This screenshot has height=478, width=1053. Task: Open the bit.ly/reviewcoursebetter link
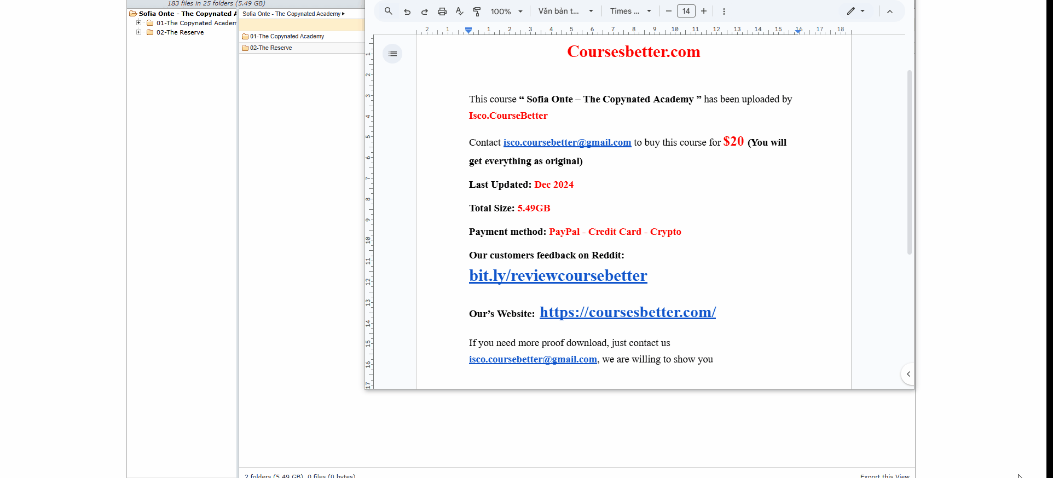[x=558, y=275]
